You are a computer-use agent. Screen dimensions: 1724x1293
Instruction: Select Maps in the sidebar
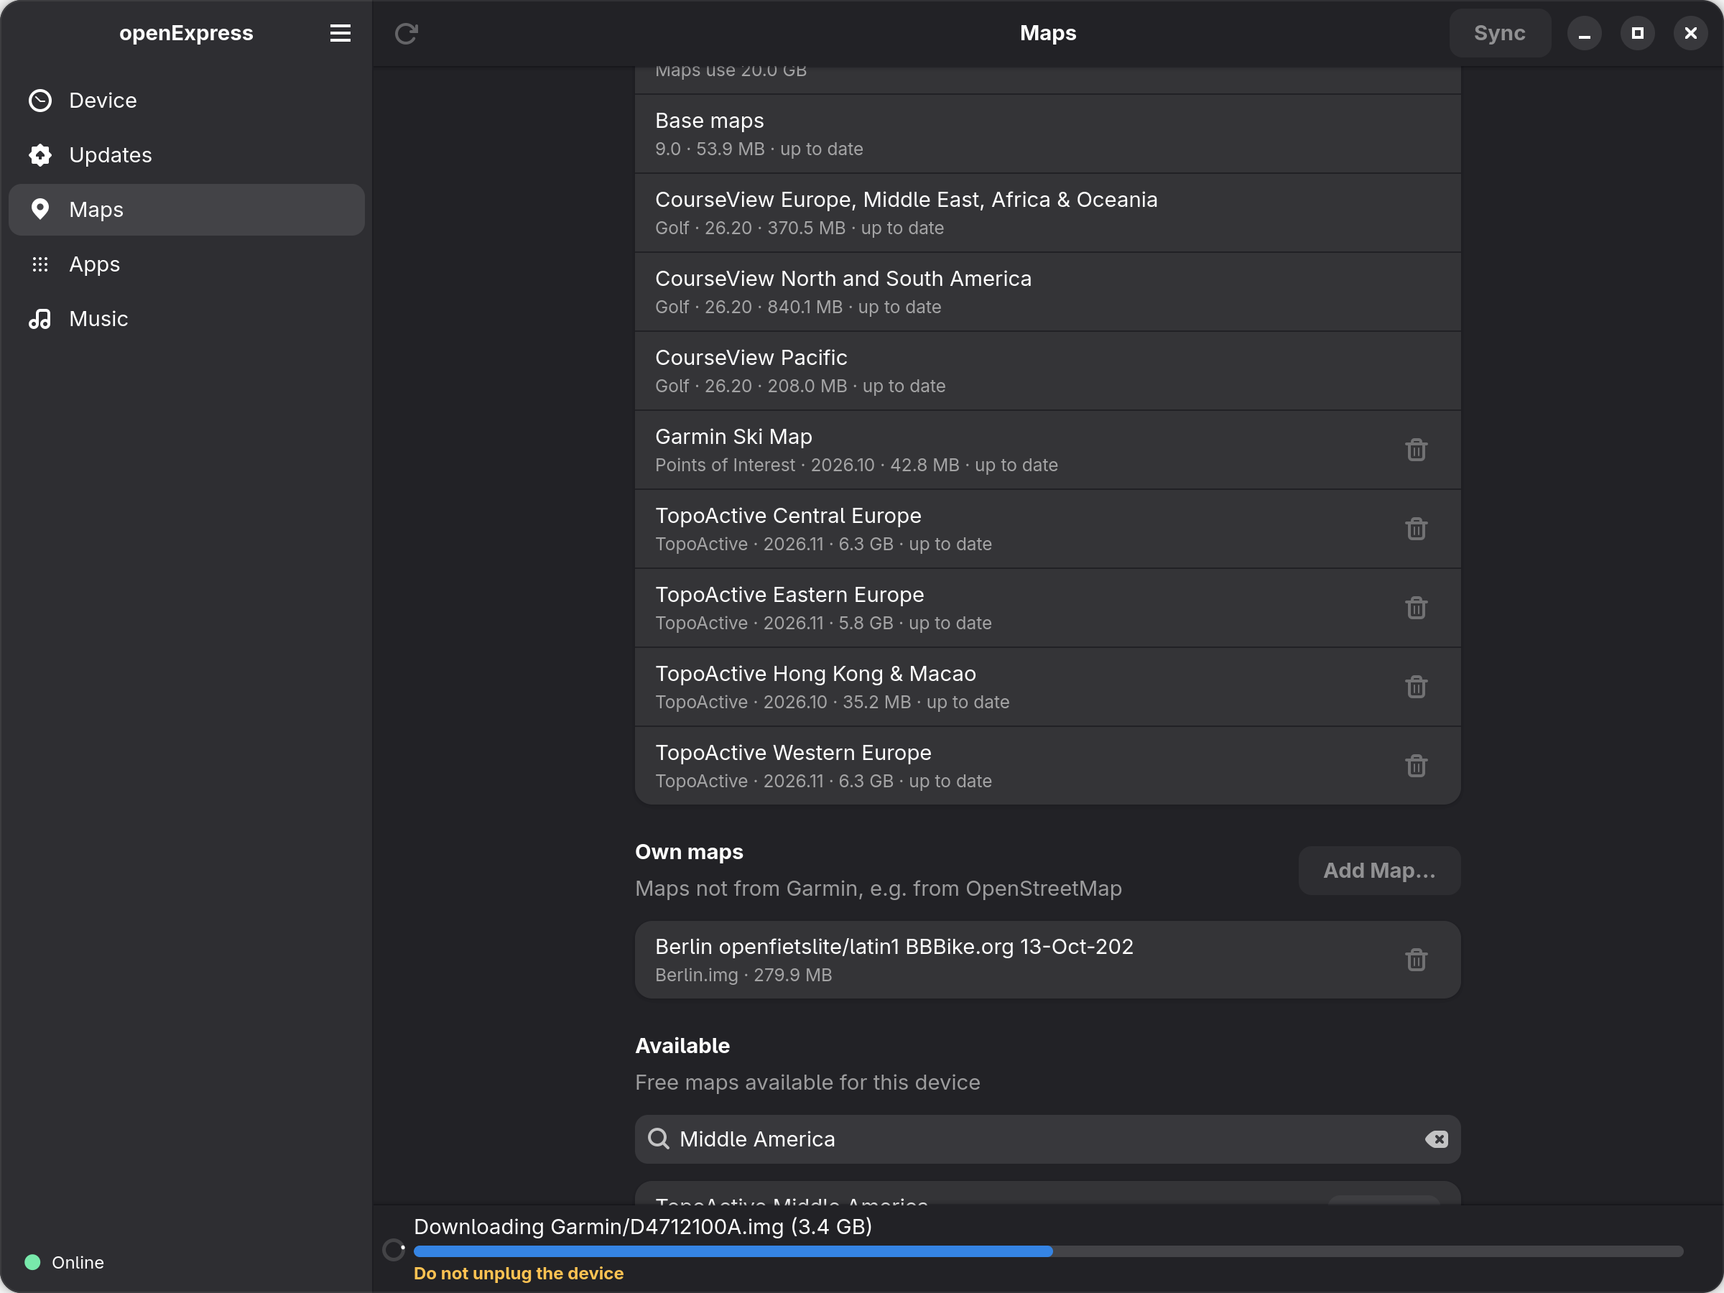tap(186, 210)
